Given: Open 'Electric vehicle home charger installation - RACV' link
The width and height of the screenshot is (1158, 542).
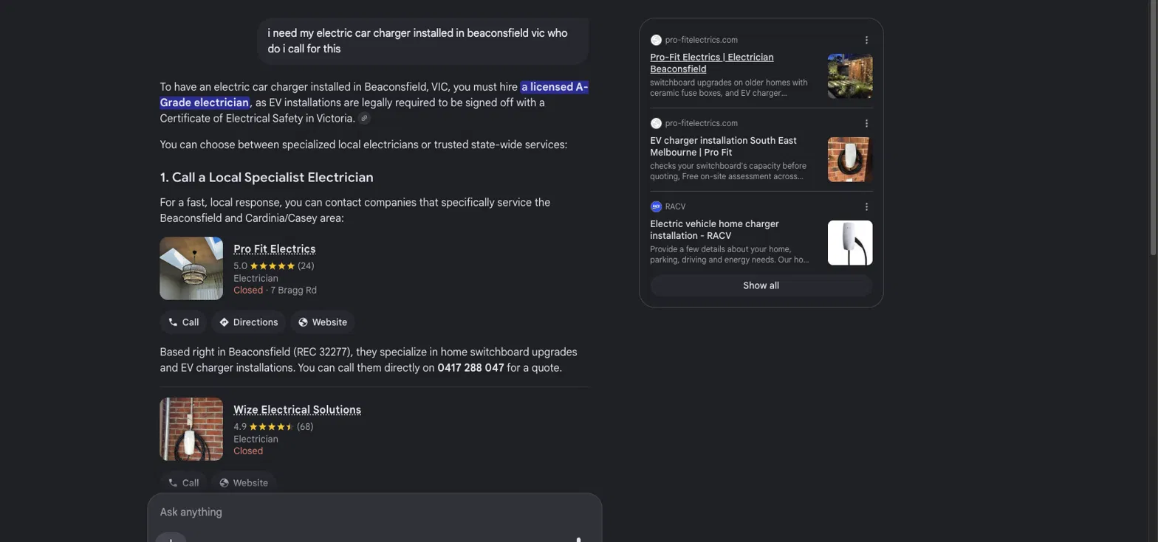Looking at the screenshot, I should pos(714,229).
